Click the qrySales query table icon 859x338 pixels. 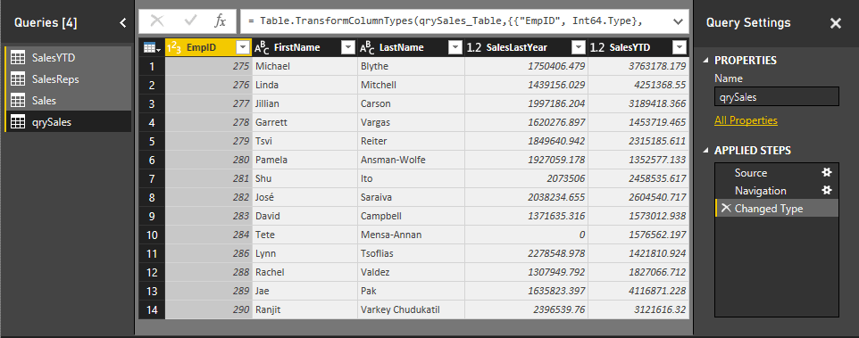(18, 122)
